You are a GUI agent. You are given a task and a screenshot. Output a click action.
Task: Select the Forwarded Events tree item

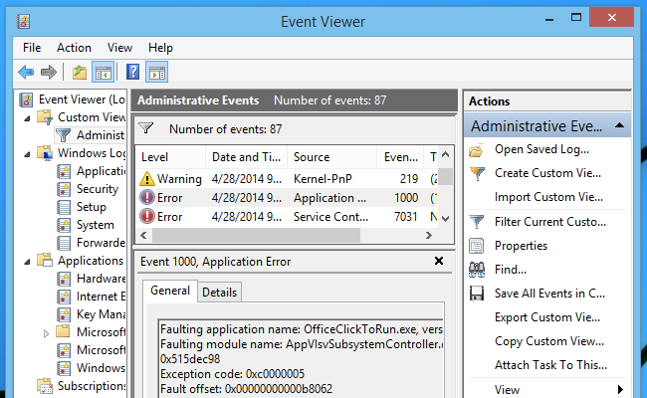tap(102, 243)
